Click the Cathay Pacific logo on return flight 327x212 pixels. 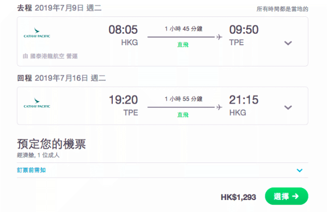point(37,103)
